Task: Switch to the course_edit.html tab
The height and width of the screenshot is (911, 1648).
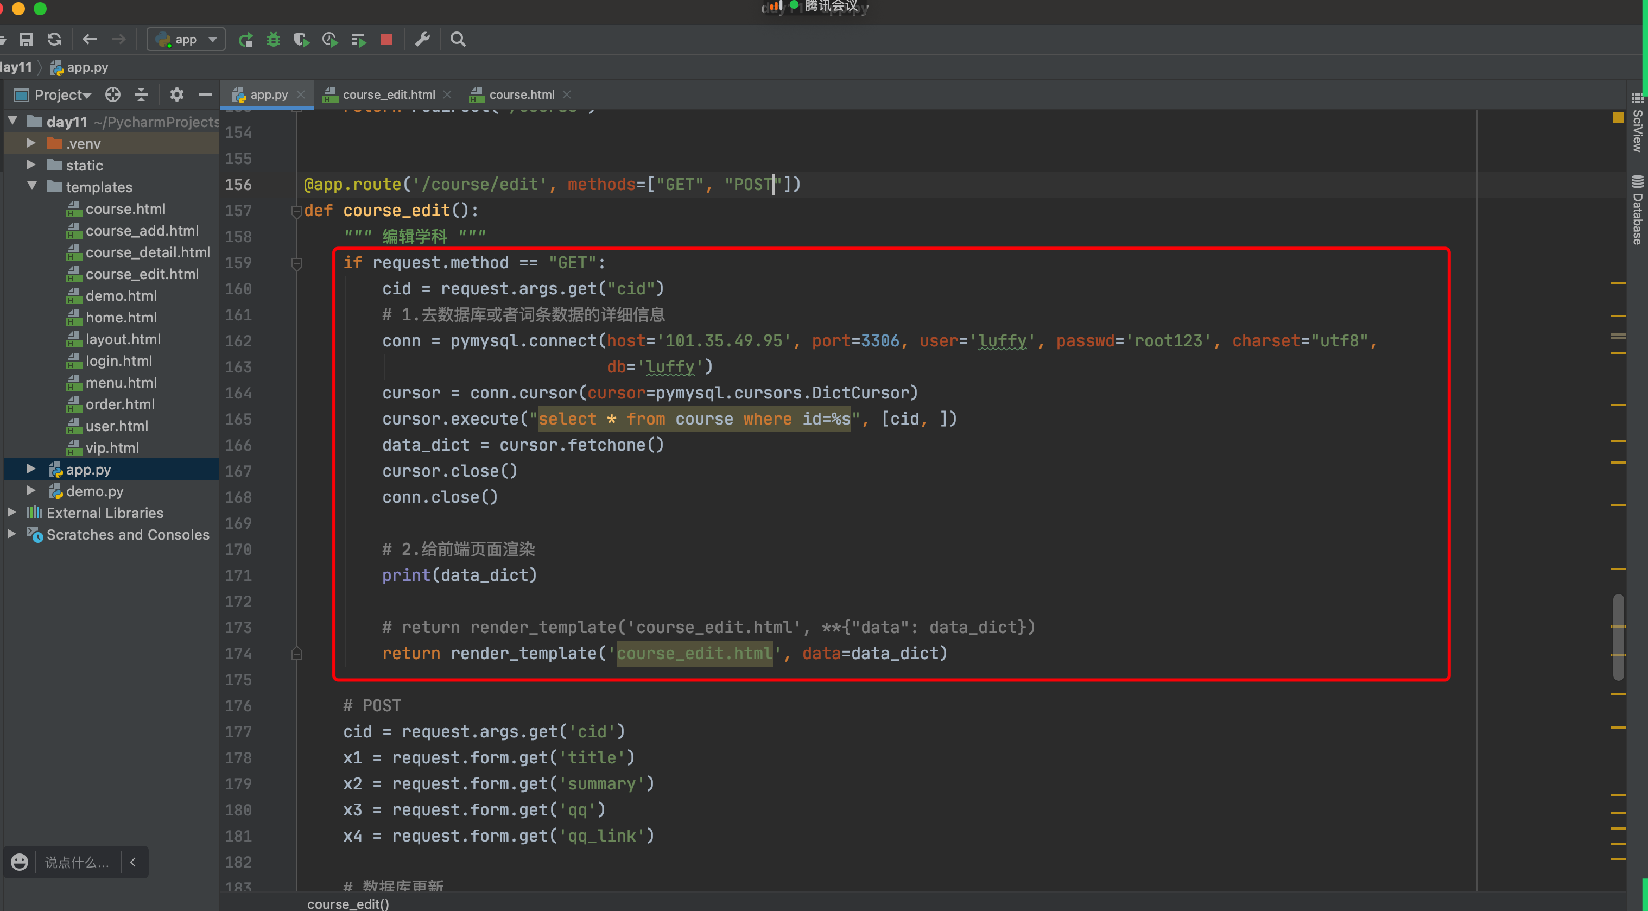Action: pos(388,94)
